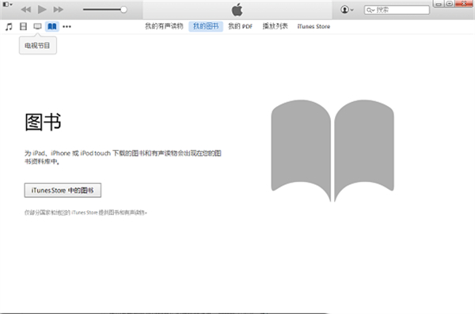Open the 我的 PDF tab
The width and height of the screenshot is (475, 314).
240,26
